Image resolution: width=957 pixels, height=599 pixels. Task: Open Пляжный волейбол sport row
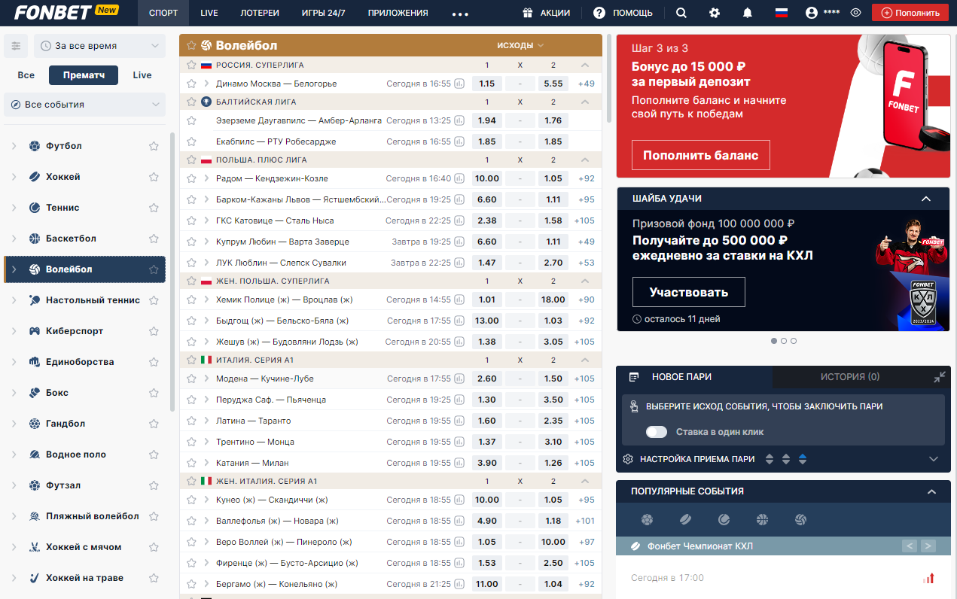[x=84, y=516]
